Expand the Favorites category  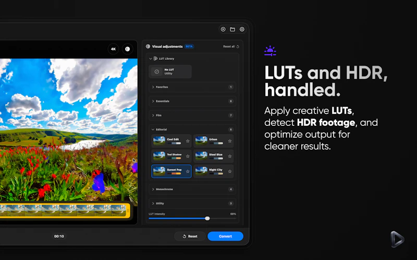(x=192, y=87)
